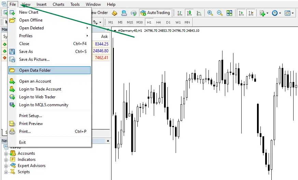The image size is (298, 180).
Task: Open the Window menu
Action: 93,4
